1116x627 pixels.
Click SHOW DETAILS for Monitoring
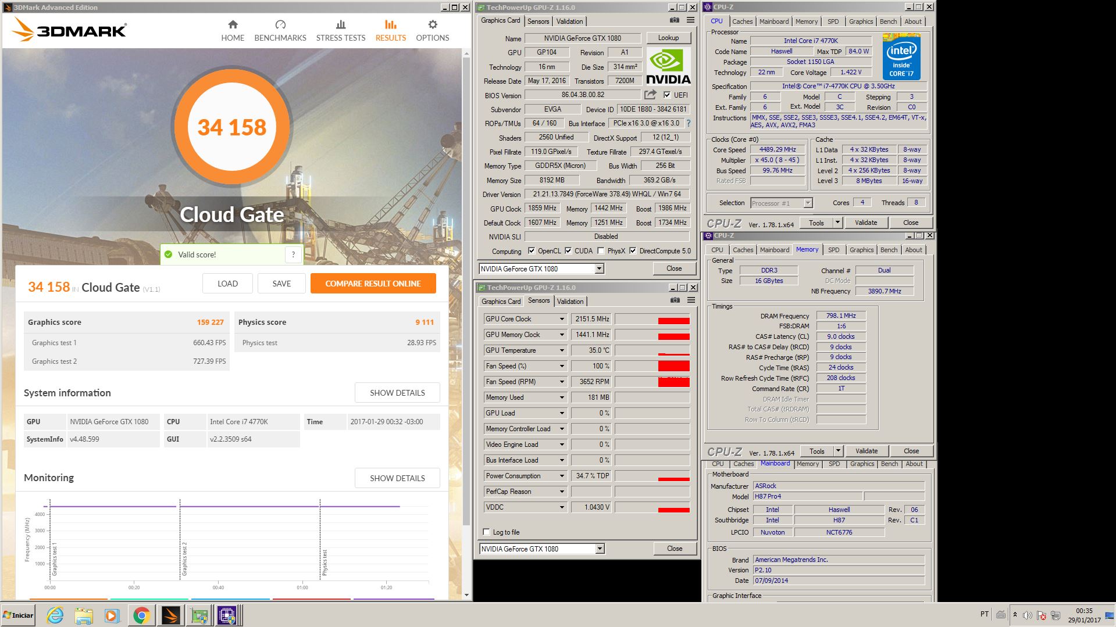click(x=397, y=478)
